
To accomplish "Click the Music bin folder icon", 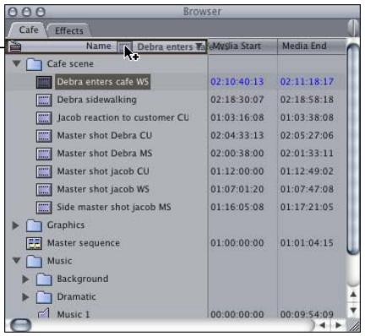I will click(x=34, y=261).
